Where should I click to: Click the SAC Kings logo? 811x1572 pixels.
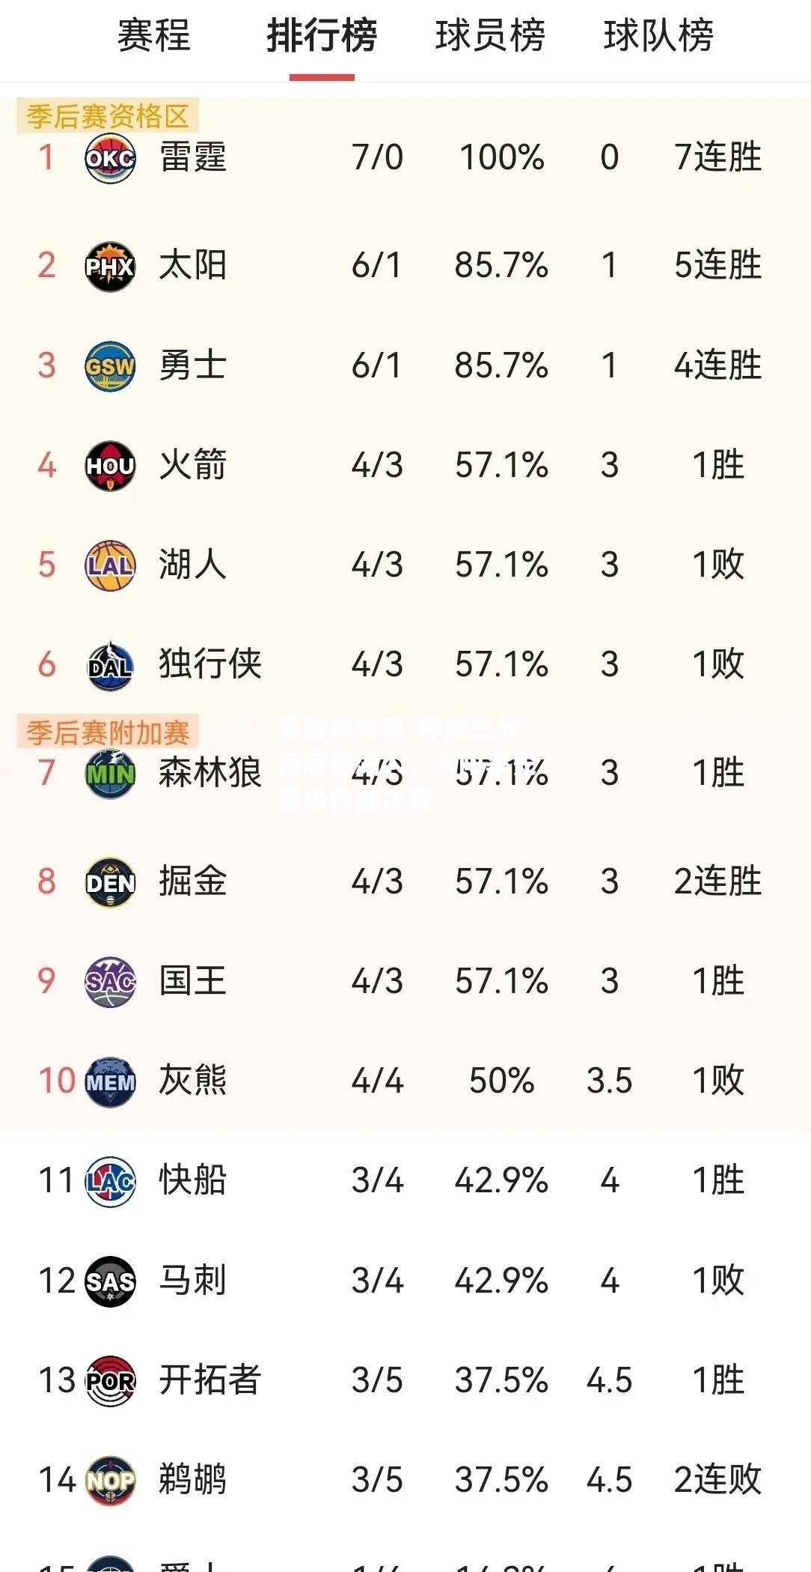[x=110, y=982]
